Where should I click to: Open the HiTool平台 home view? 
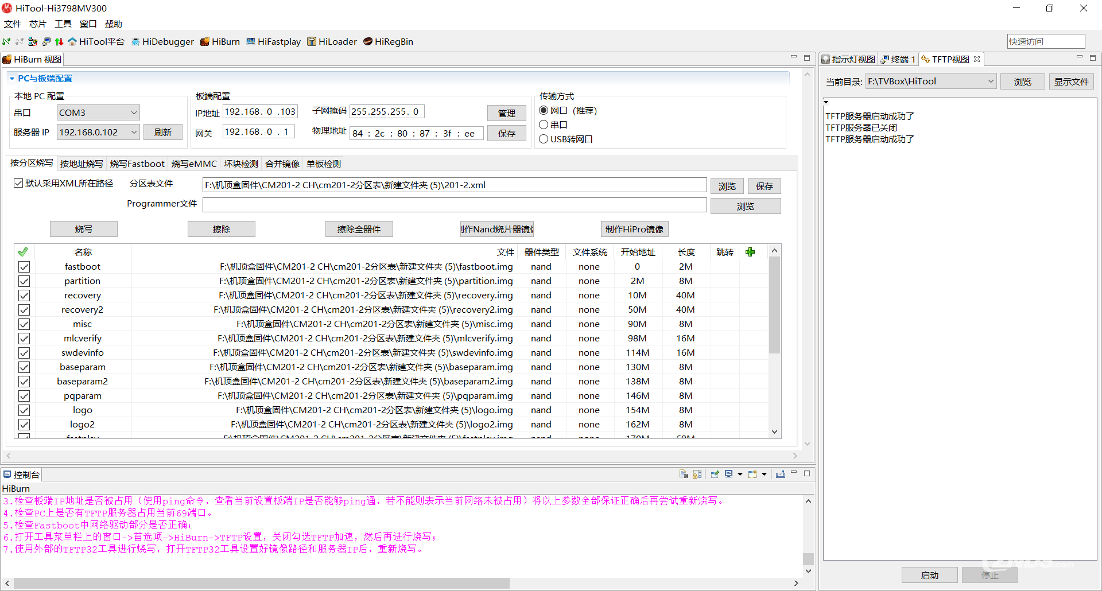pos(96,41)
